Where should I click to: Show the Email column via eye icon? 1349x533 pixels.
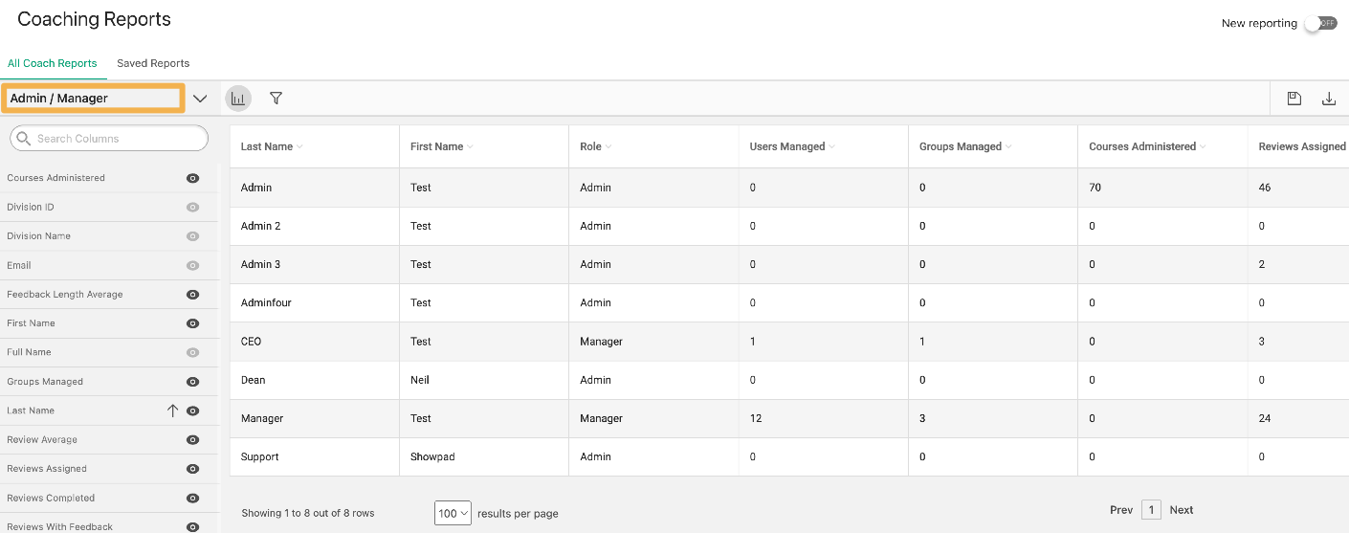pos(192,265)
